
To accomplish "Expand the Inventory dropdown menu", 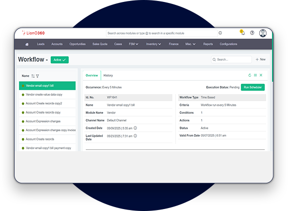I will 154,44.
